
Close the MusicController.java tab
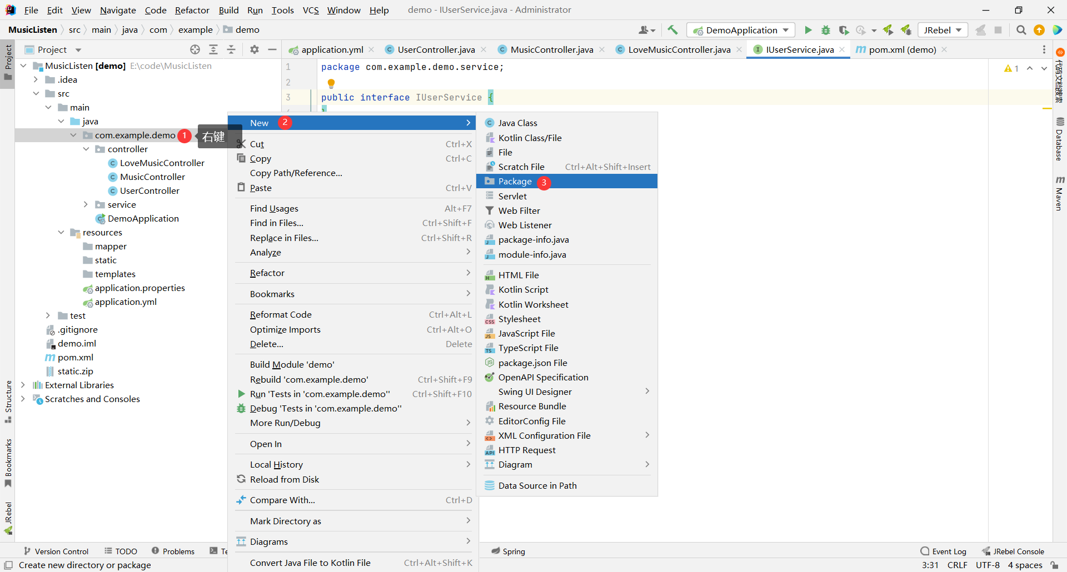(602, 49)
